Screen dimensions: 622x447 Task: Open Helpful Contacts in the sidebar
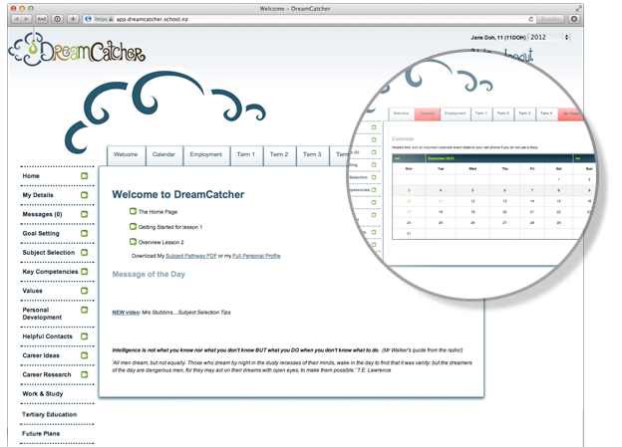tap(47, 336)
